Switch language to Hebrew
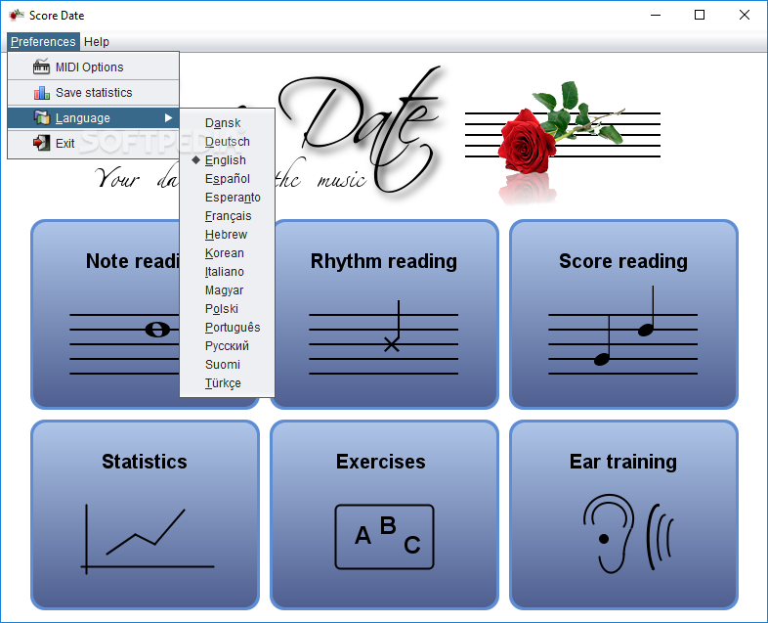 pos(227,235)
